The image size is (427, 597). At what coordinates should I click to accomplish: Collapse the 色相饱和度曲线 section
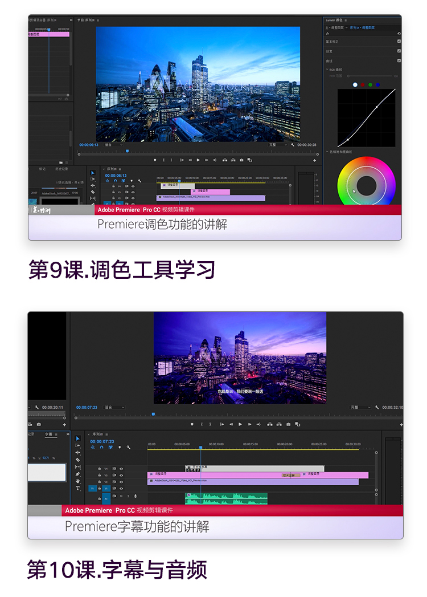(327, 152)
